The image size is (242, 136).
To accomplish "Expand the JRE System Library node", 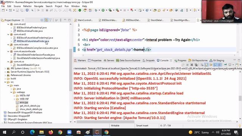I will pos(5,68).
